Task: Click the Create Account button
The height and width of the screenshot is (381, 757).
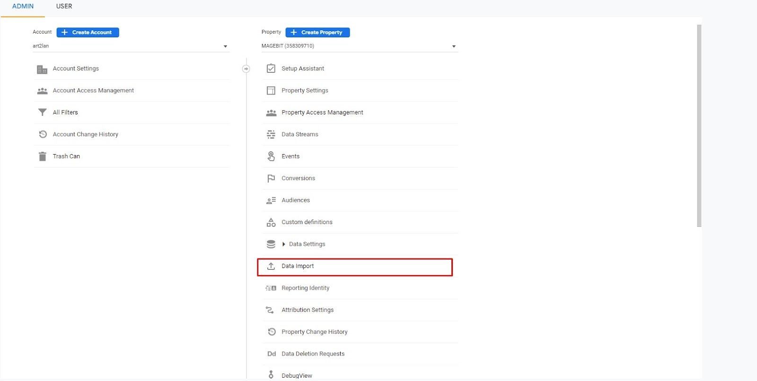Action: (x=88, y=32)
